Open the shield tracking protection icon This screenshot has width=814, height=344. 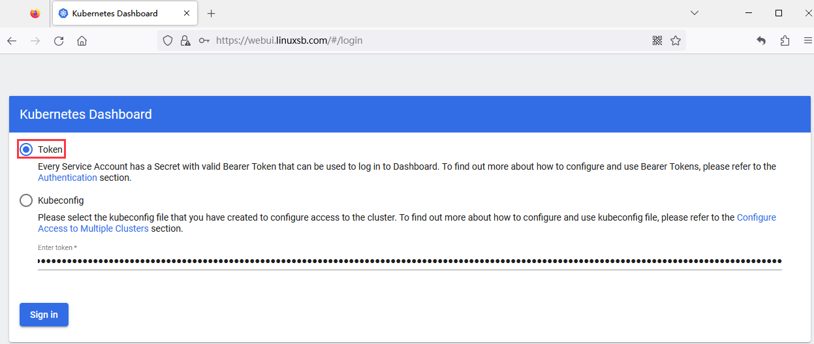tap(168, 40)
